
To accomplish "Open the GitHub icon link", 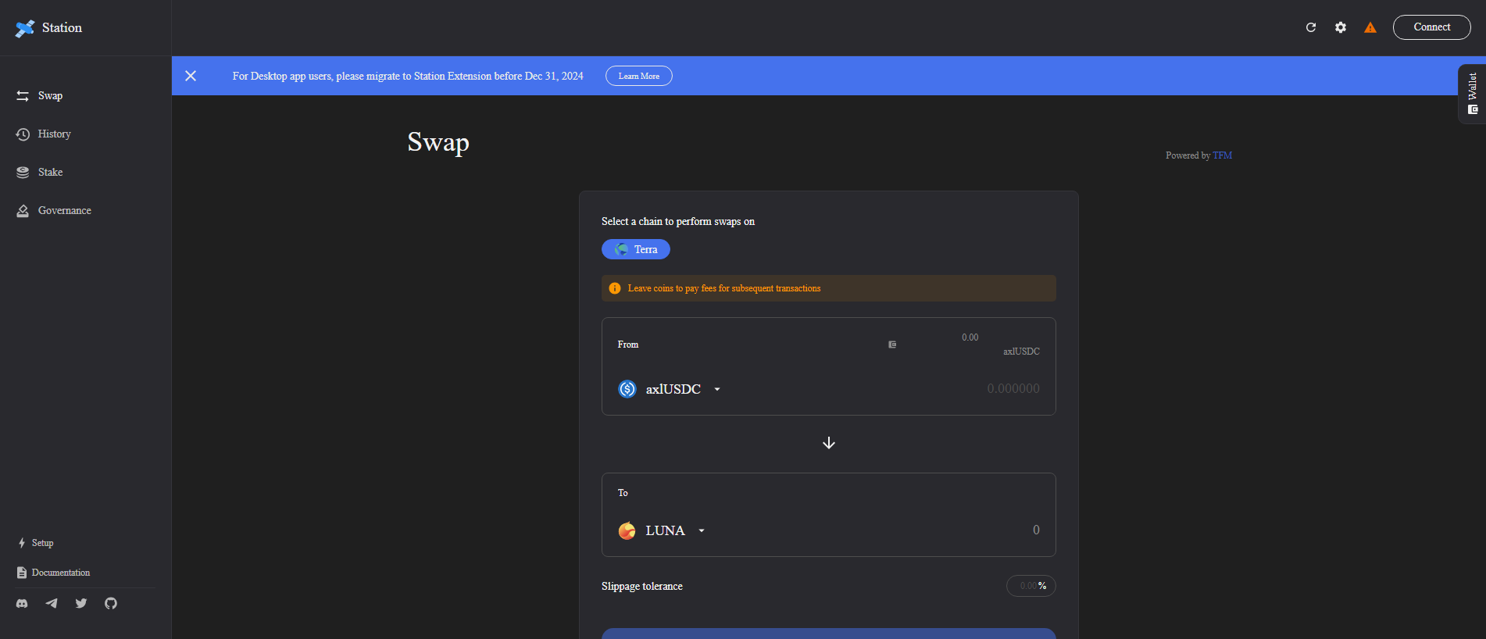I will pyautogui.click(x=111, y=603).
